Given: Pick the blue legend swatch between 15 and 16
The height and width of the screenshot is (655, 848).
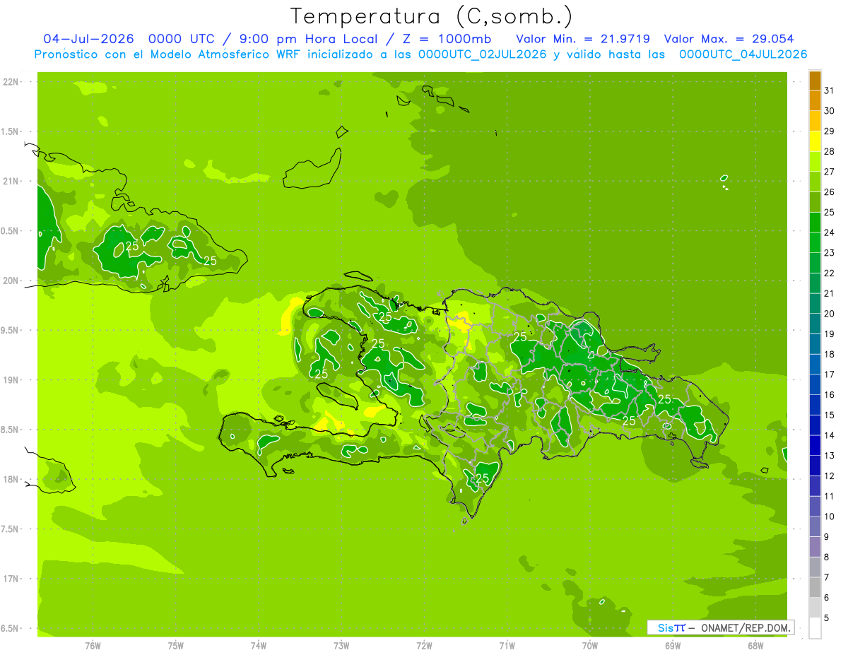Looking at the screenshot, I should click(815, 405).
